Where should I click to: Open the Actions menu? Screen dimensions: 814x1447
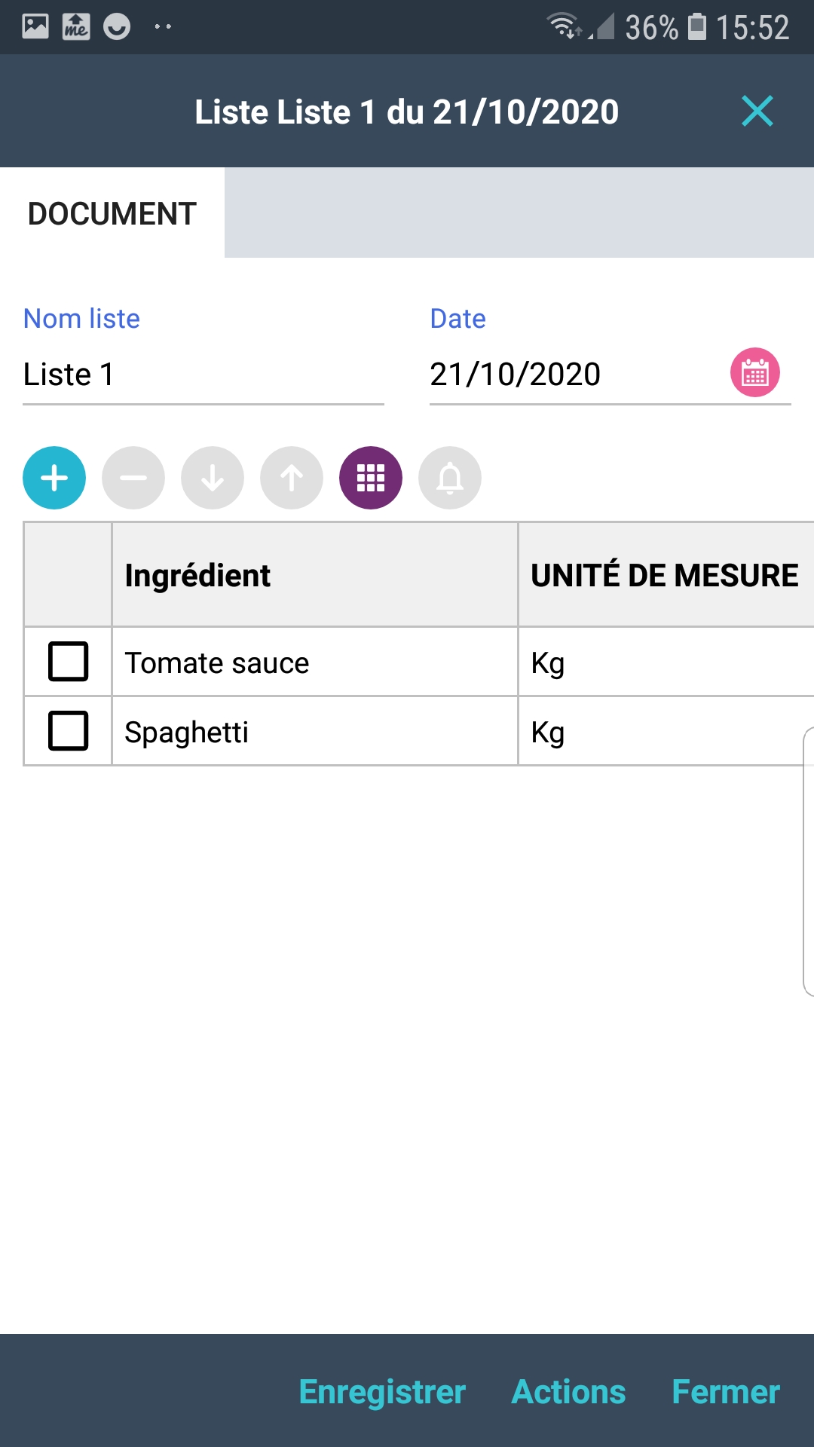[568, 1392]
